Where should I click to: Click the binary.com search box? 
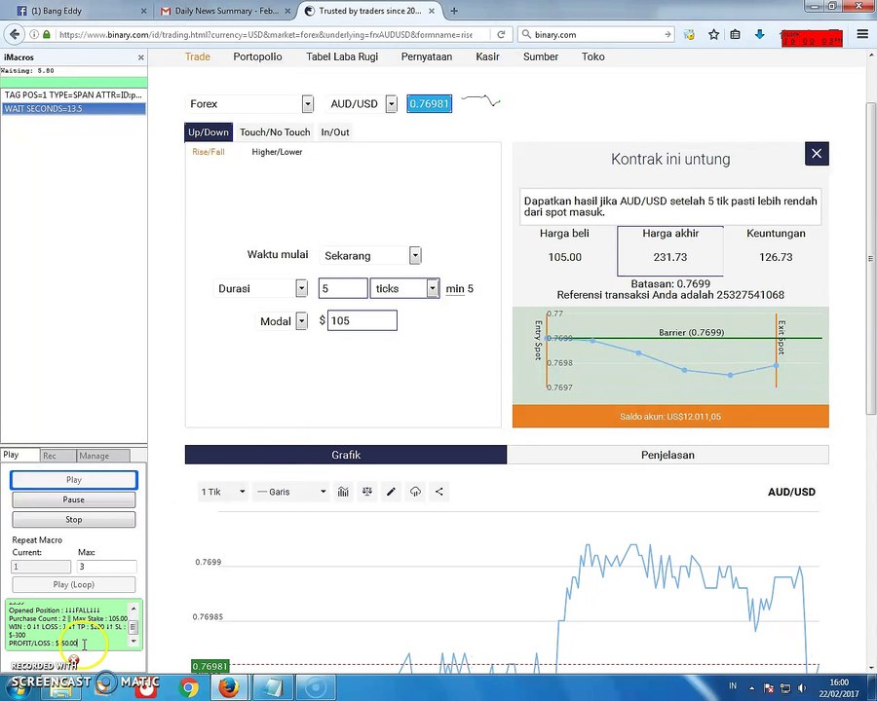pyautogui.click(x=595, y=35)
